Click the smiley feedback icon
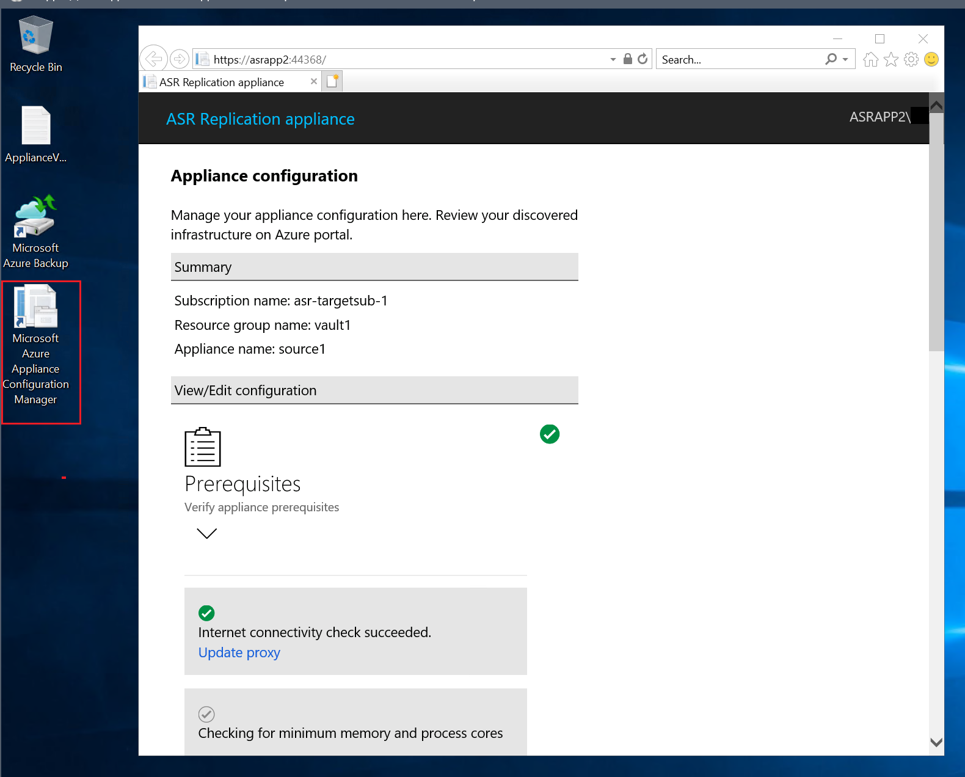 click(x=931, y=59)
